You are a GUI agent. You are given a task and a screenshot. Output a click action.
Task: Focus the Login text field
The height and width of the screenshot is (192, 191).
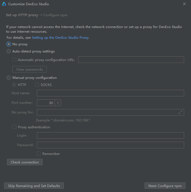click(x=110, y=135)
